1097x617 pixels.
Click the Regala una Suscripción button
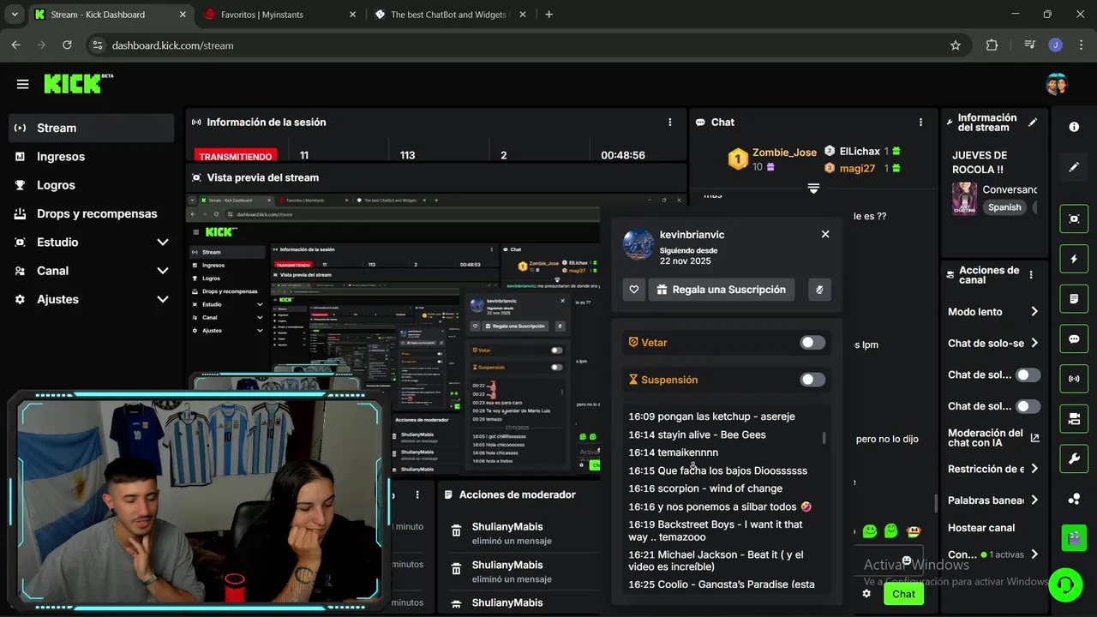click(x=721, y=290)
